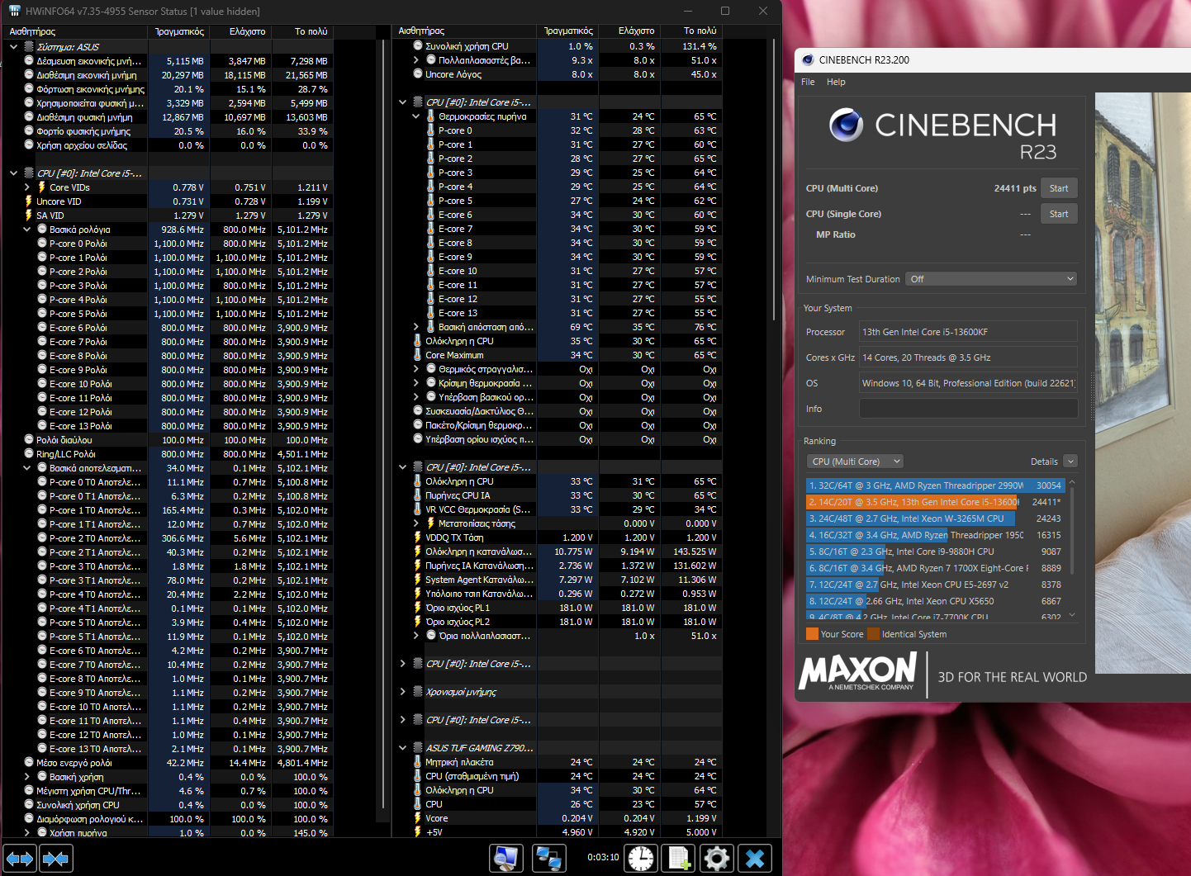Click the lightning icon beside SA VID

29,215
